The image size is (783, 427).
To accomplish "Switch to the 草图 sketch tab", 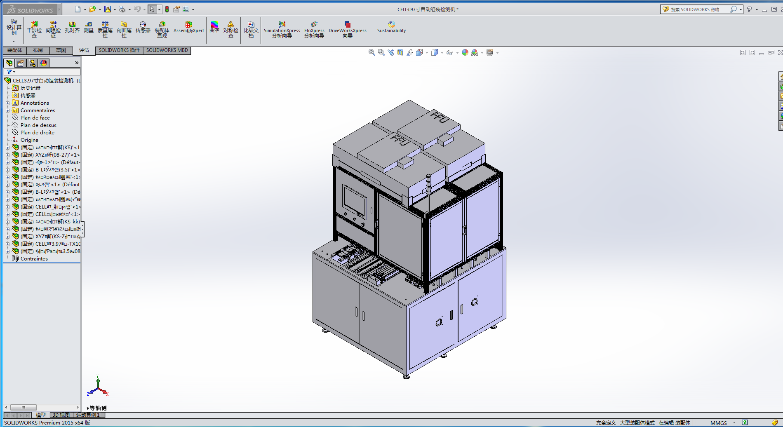I will [61, 50].
